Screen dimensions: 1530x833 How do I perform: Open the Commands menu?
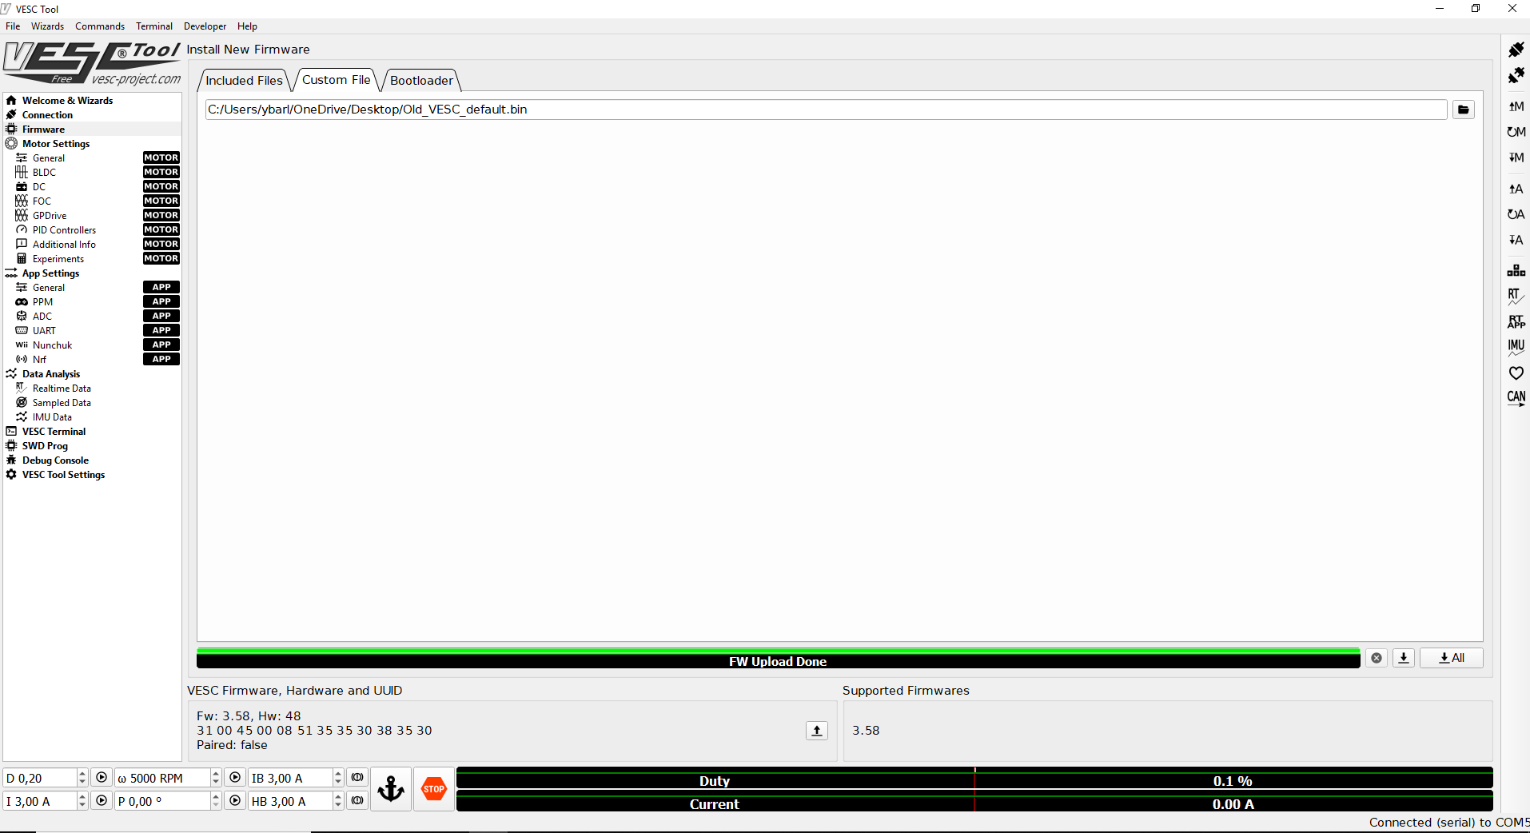(x=100, y=26)
